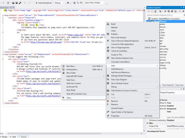Click the Project File value WebAPIDemo.csproj

[x=175, y=126]
